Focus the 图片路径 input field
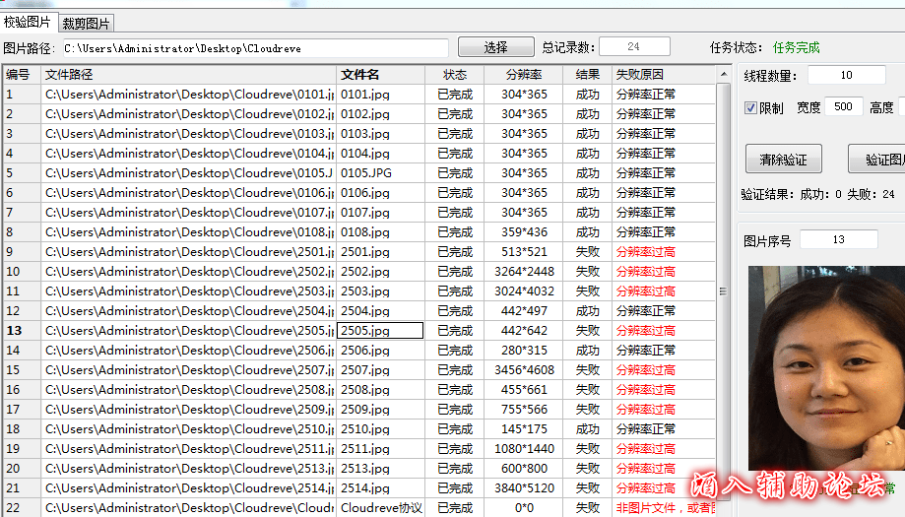Image resolution: width=905 pixels, height=517 pixels. [x=256, y=48]
